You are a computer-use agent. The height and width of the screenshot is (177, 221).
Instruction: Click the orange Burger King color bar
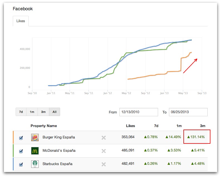click(13, 137)
